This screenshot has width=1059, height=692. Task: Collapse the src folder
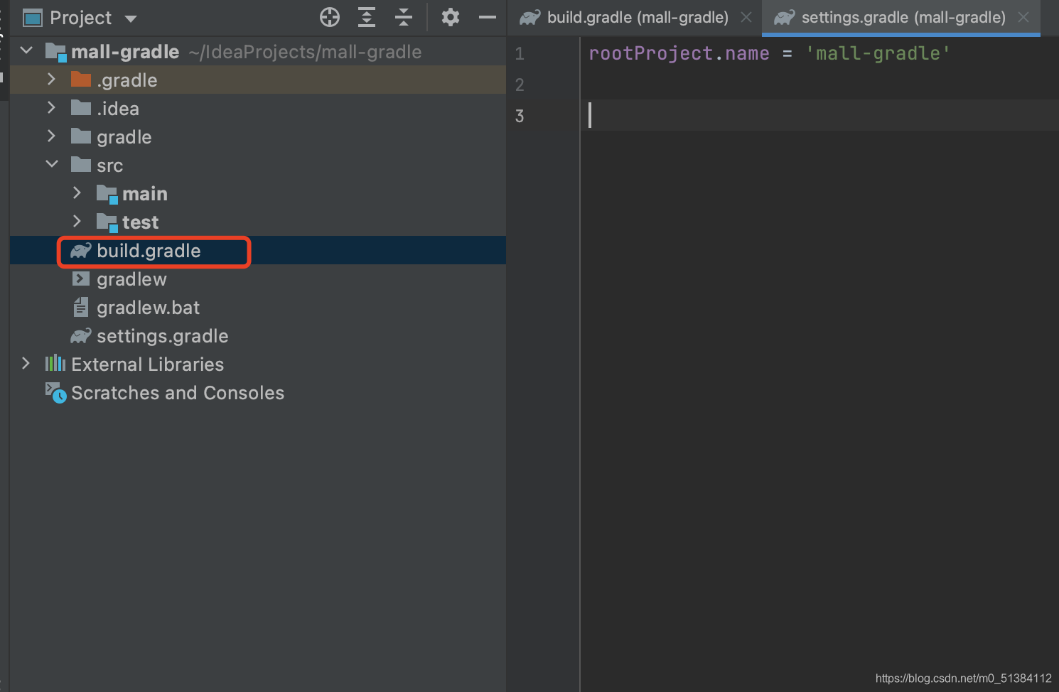coord(51,164)
